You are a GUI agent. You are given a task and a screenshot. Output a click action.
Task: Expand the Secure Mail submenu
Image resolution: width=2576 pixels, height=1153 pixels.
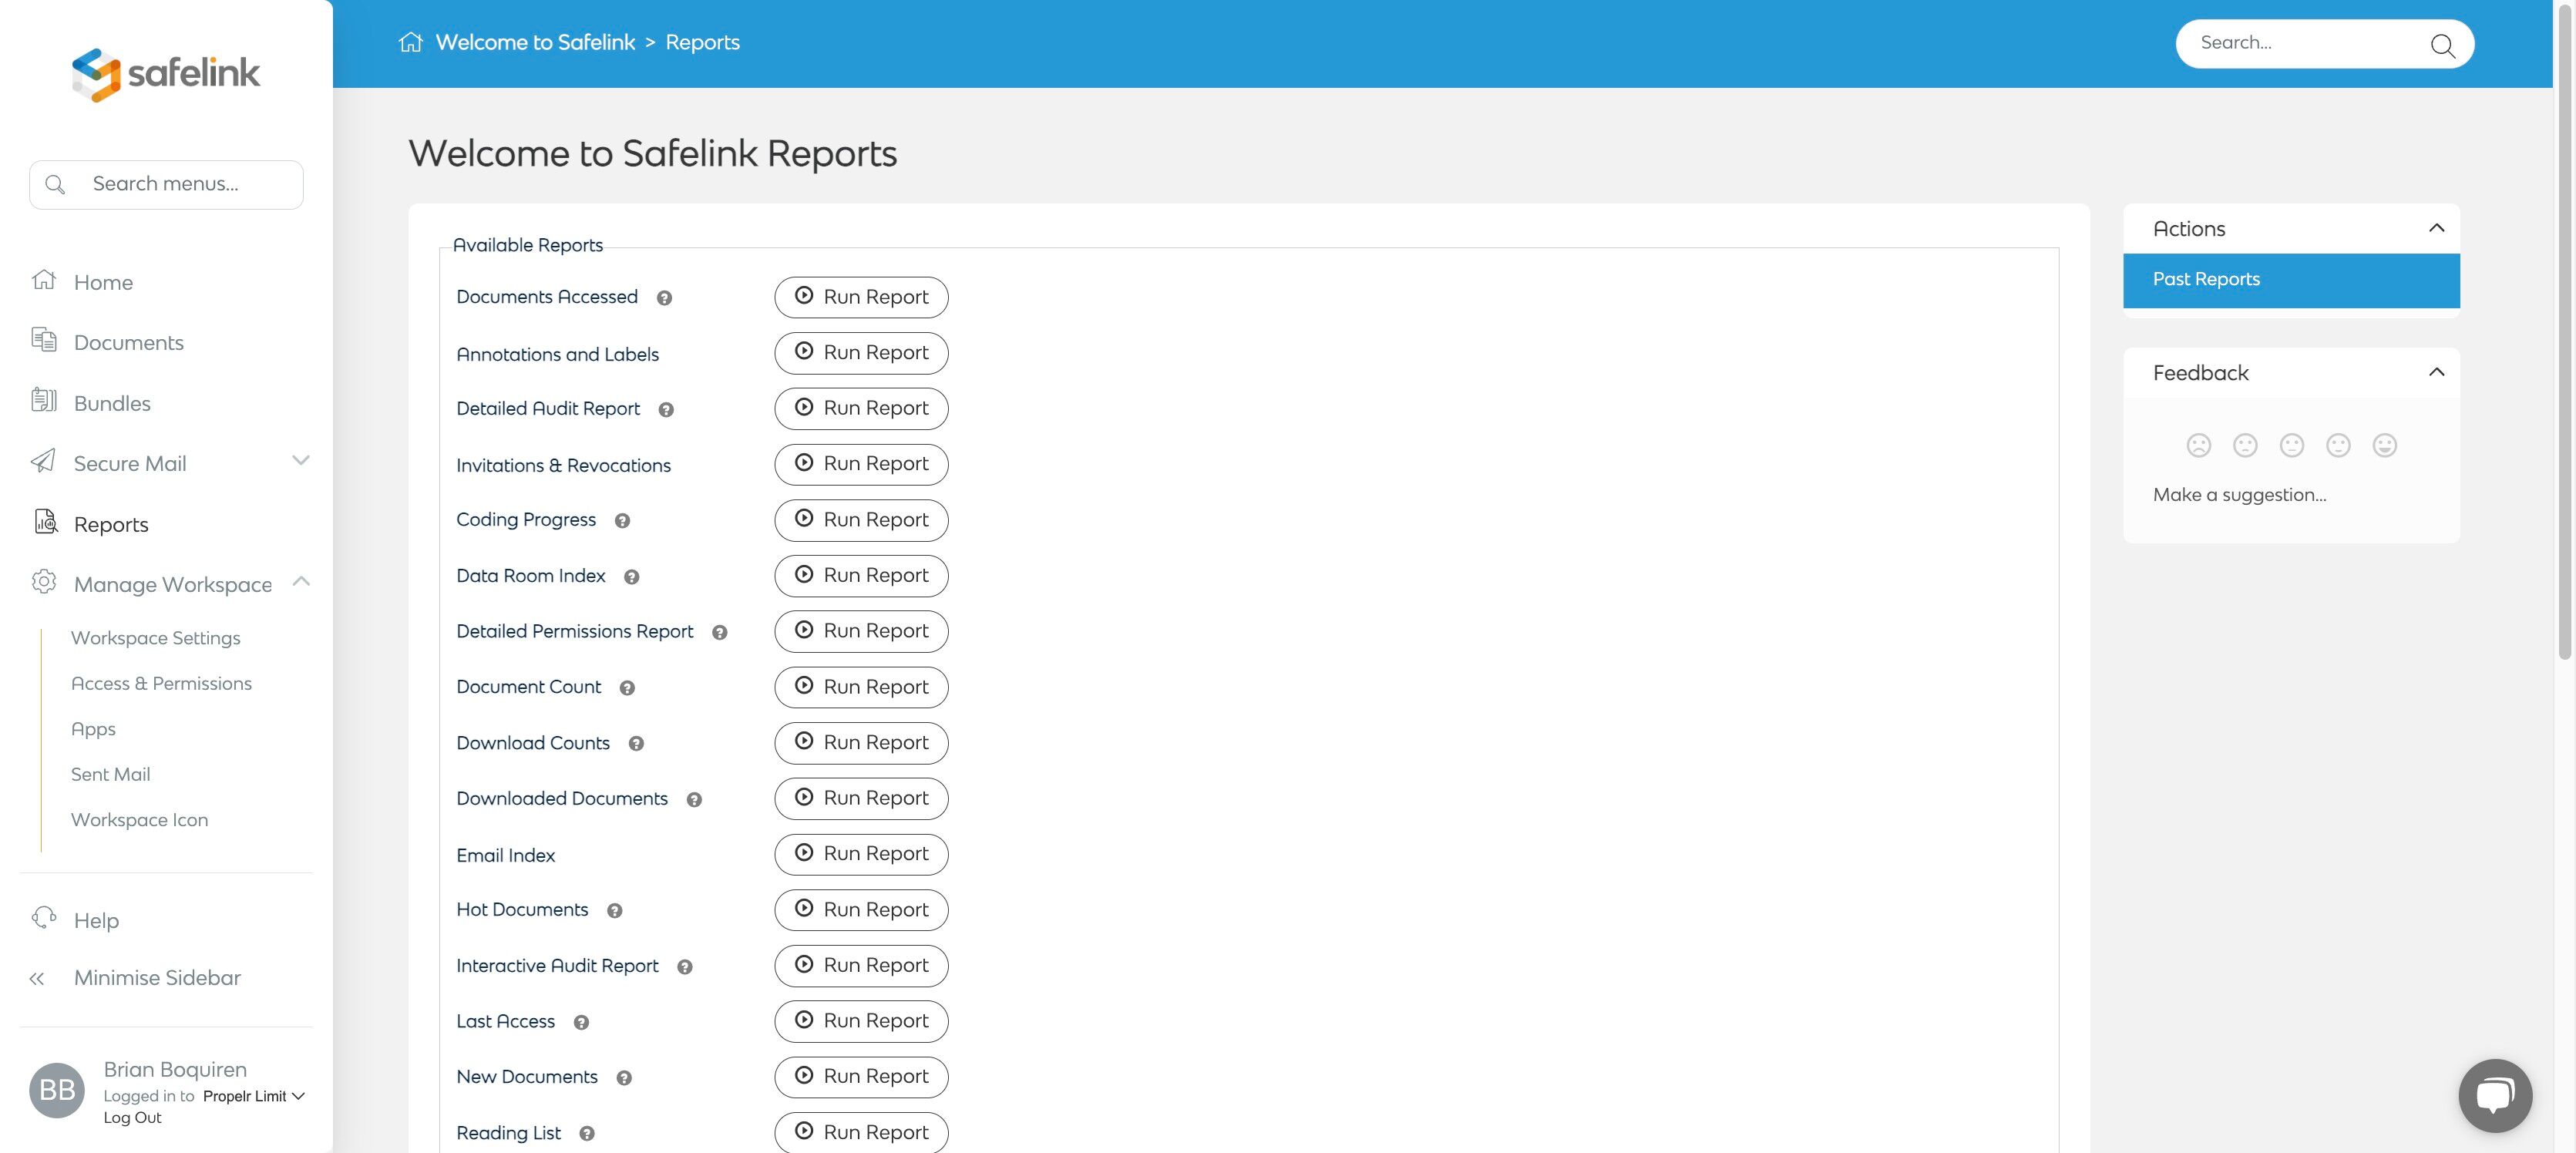click(x=300, y=460)
